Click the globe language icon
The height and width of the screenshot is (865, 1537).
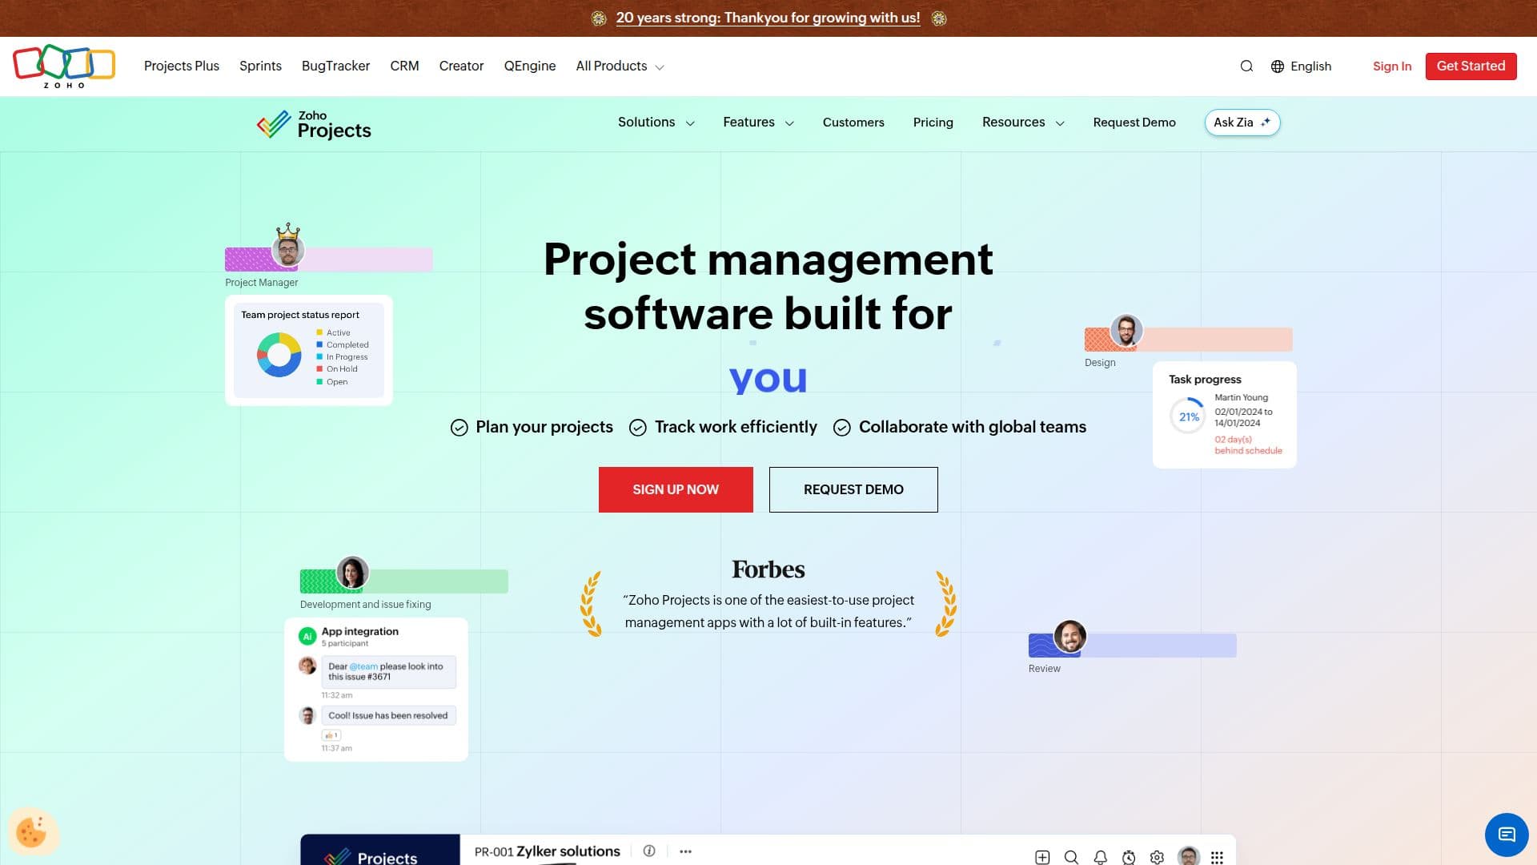tap(1278, 66)
